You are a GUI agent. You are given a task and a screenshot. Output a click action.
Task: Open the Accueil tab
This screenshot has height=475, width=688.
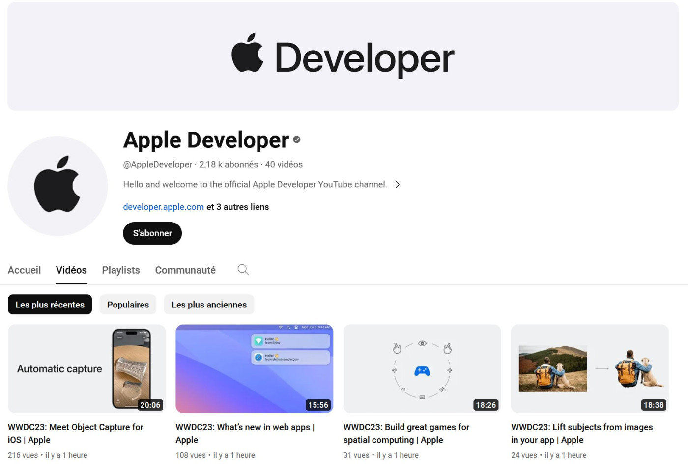tap(24, 270)
